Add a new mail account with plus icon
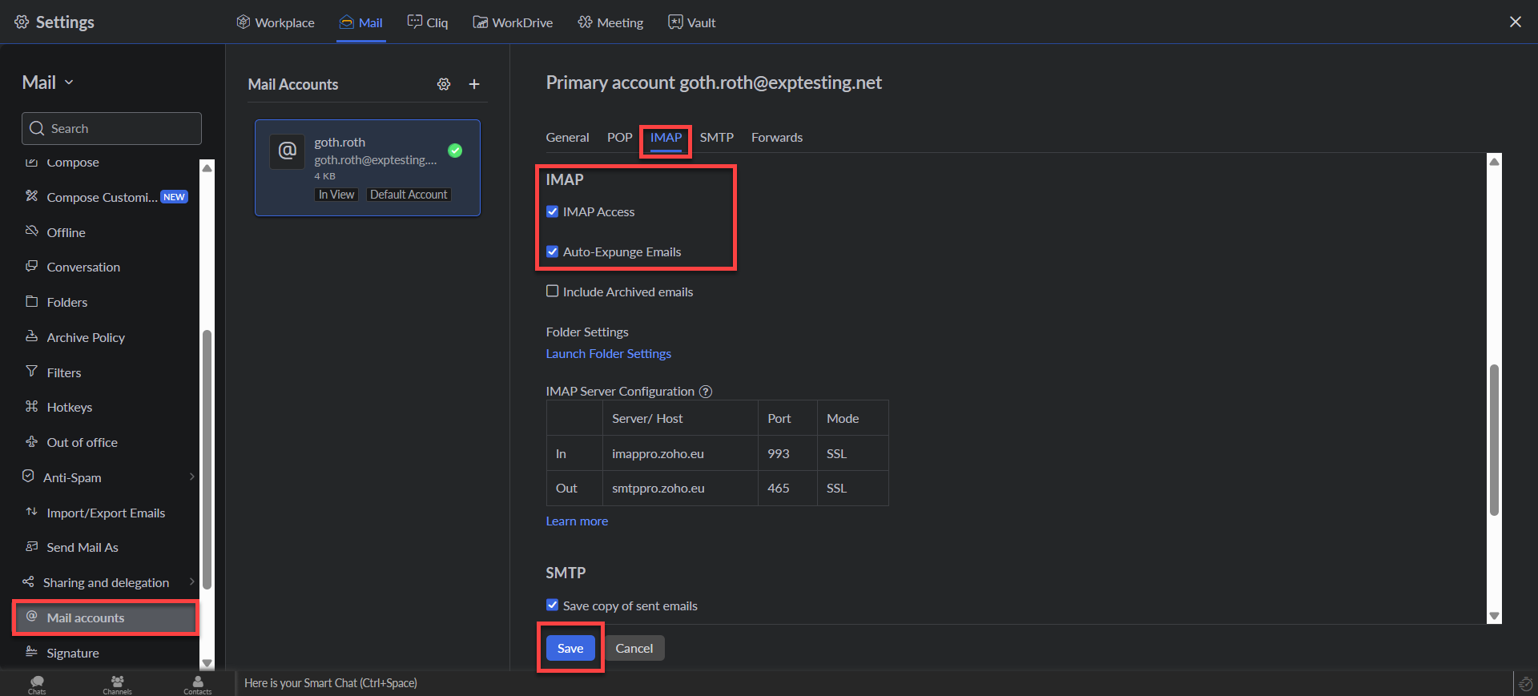 [474, 84]
